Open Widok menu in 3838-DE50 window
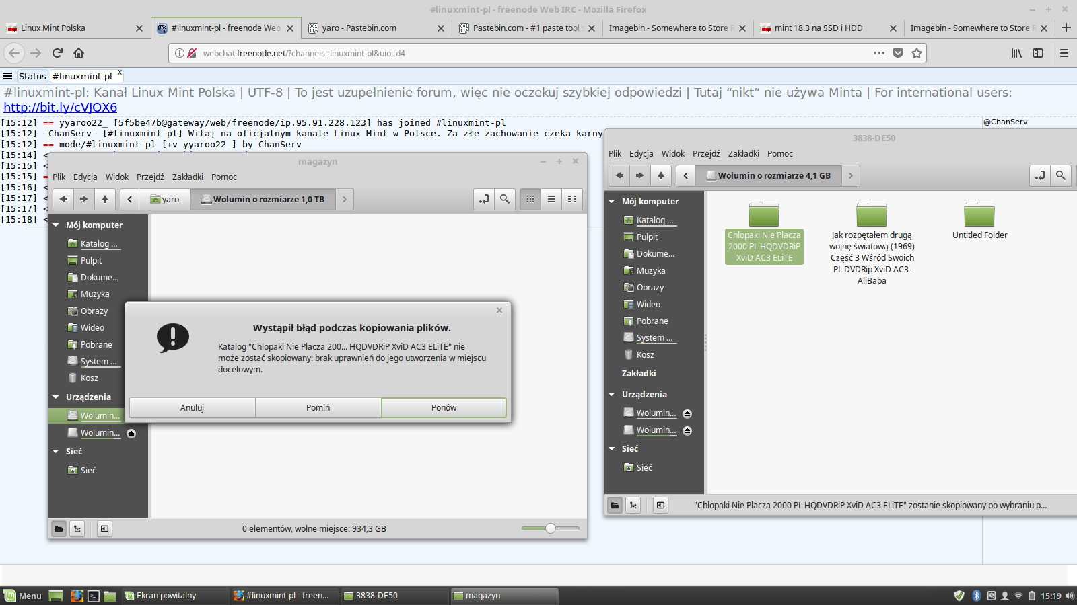The height and width of the screenshot is (605, 1077). point(673,154)
